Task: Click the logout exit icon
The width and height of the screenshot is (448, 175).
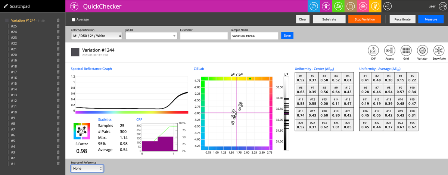Action: coord(388,6)
